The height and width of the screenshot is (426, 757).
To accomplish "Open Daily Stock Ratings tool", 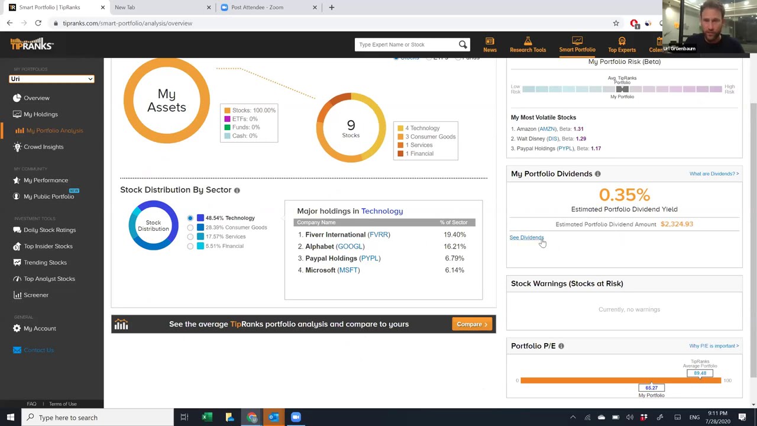I will pos(44,230).
